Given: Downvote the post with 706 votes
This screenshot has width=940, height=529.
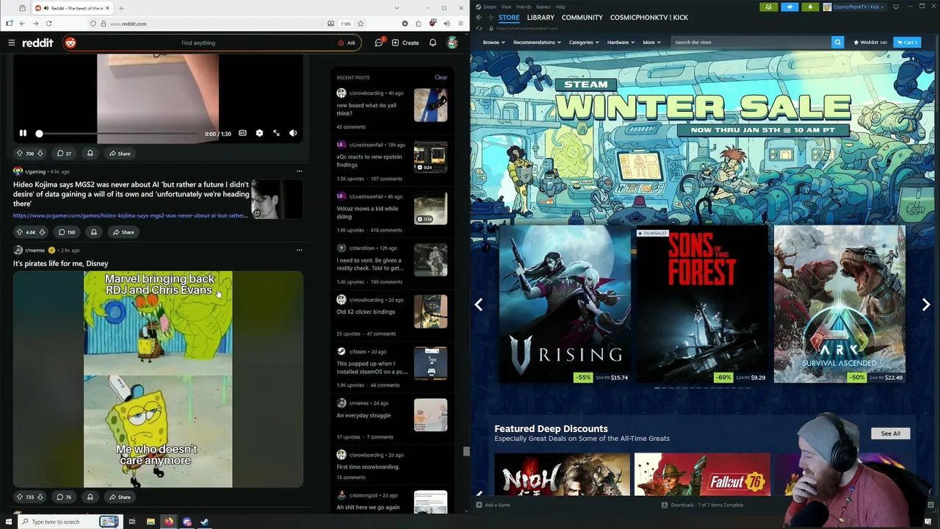Looking at the screenshot, I should click(40, 154).
